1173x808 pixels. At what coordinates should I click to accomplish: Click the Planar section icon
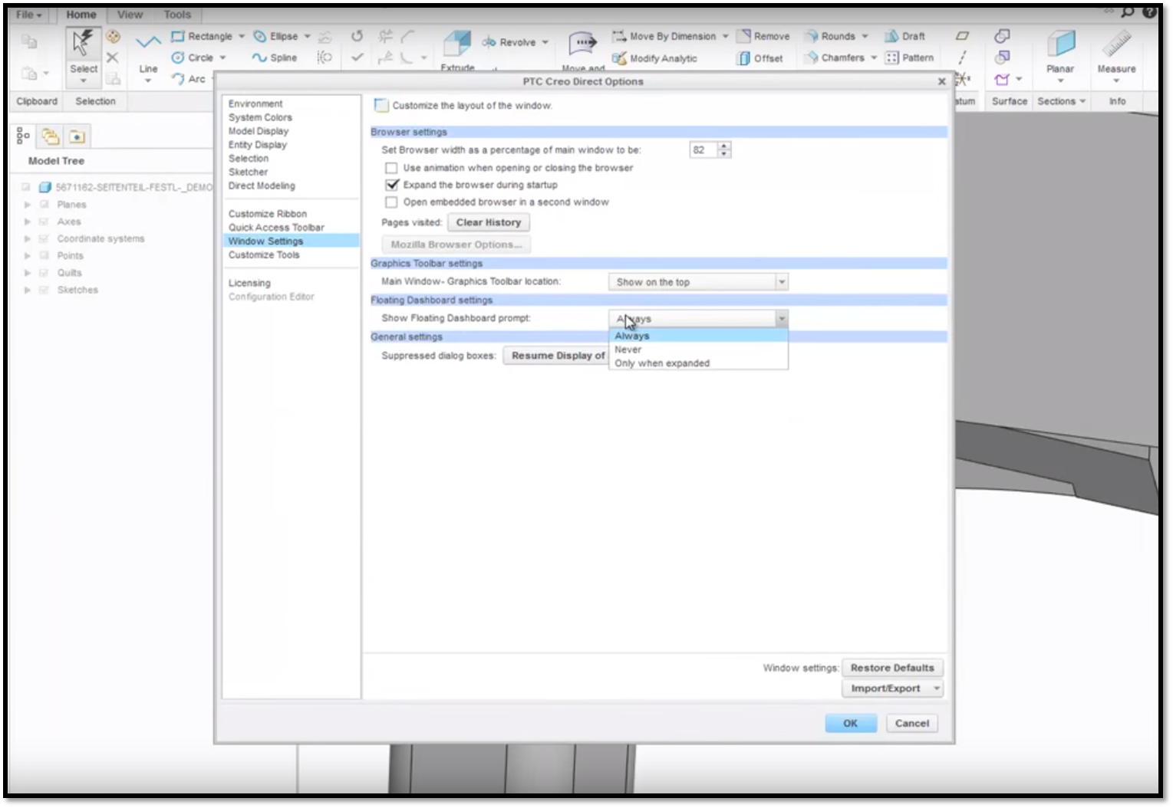tap(1060, 44)
